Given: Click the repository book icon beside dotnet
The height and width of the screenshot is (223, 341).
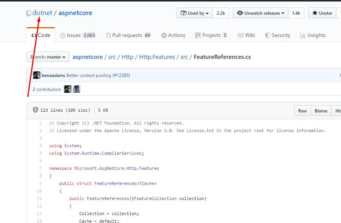Looking at the screenshot, I should point(28,14).
